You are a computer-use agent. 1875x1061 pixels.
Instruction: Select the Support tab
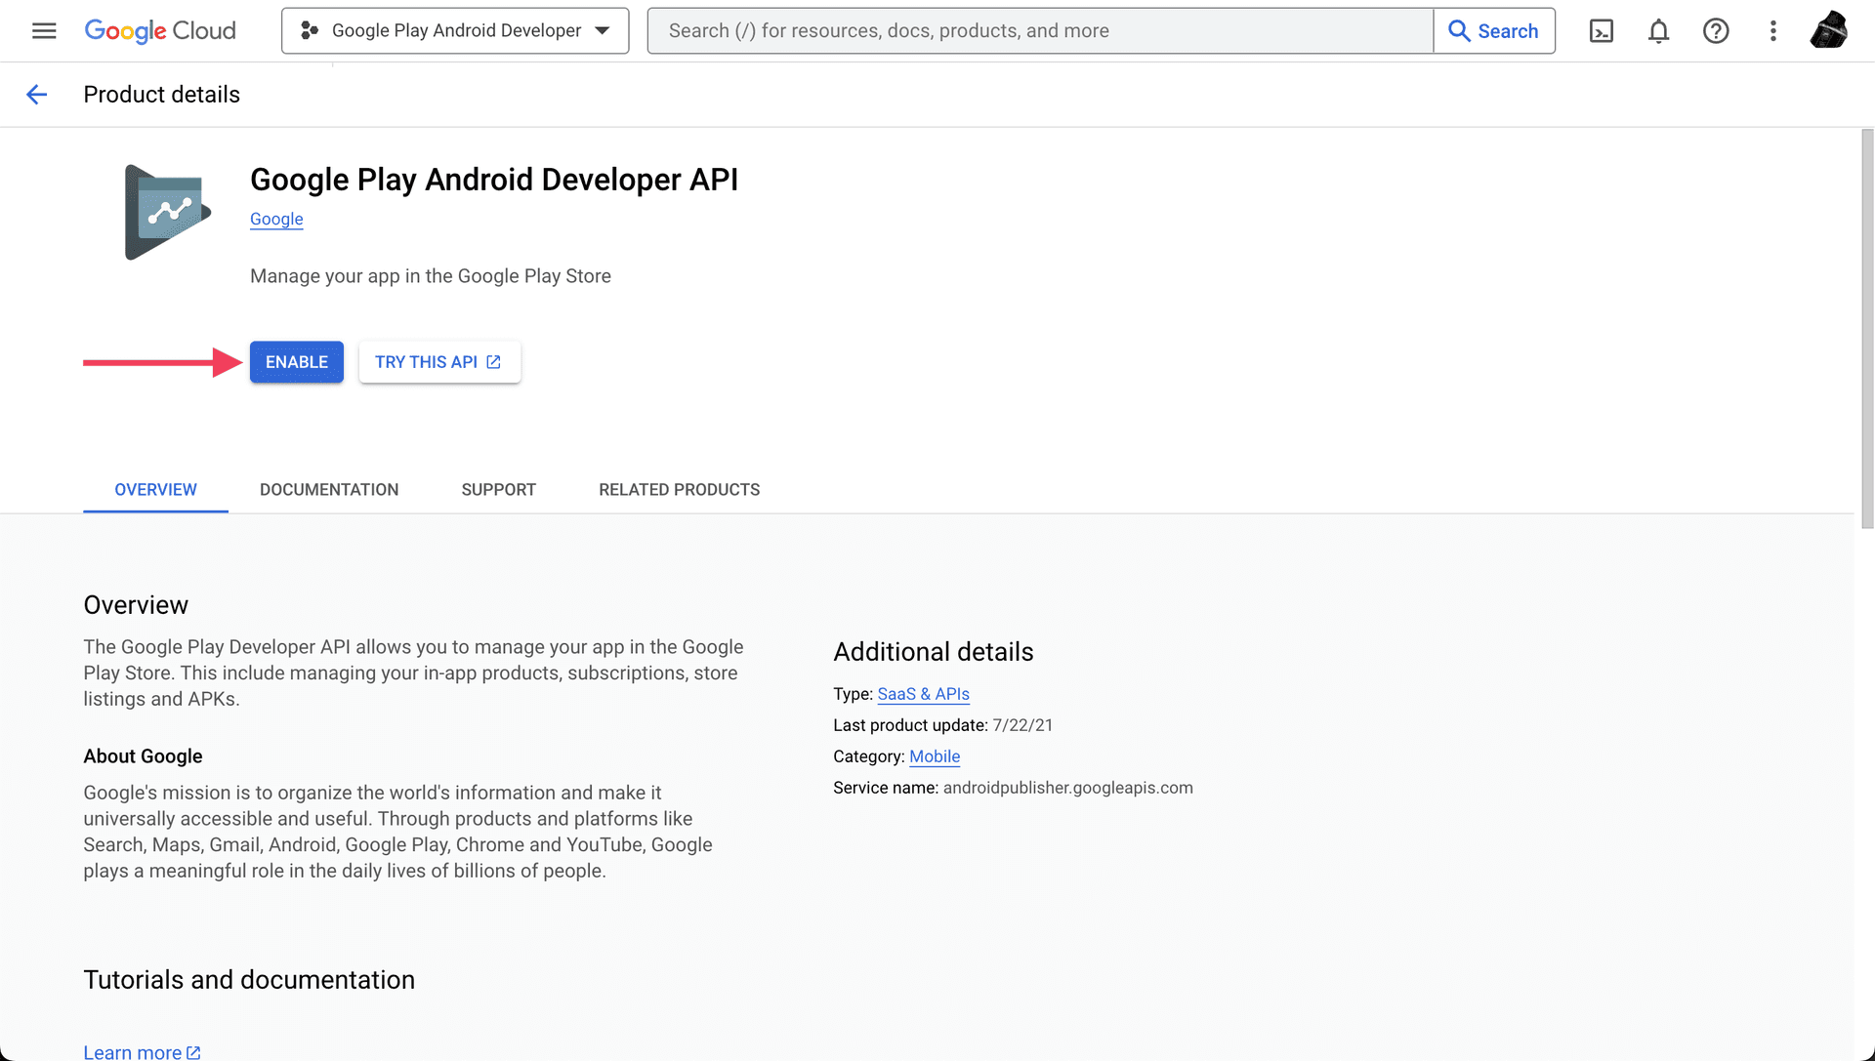[x=500, y=489]
